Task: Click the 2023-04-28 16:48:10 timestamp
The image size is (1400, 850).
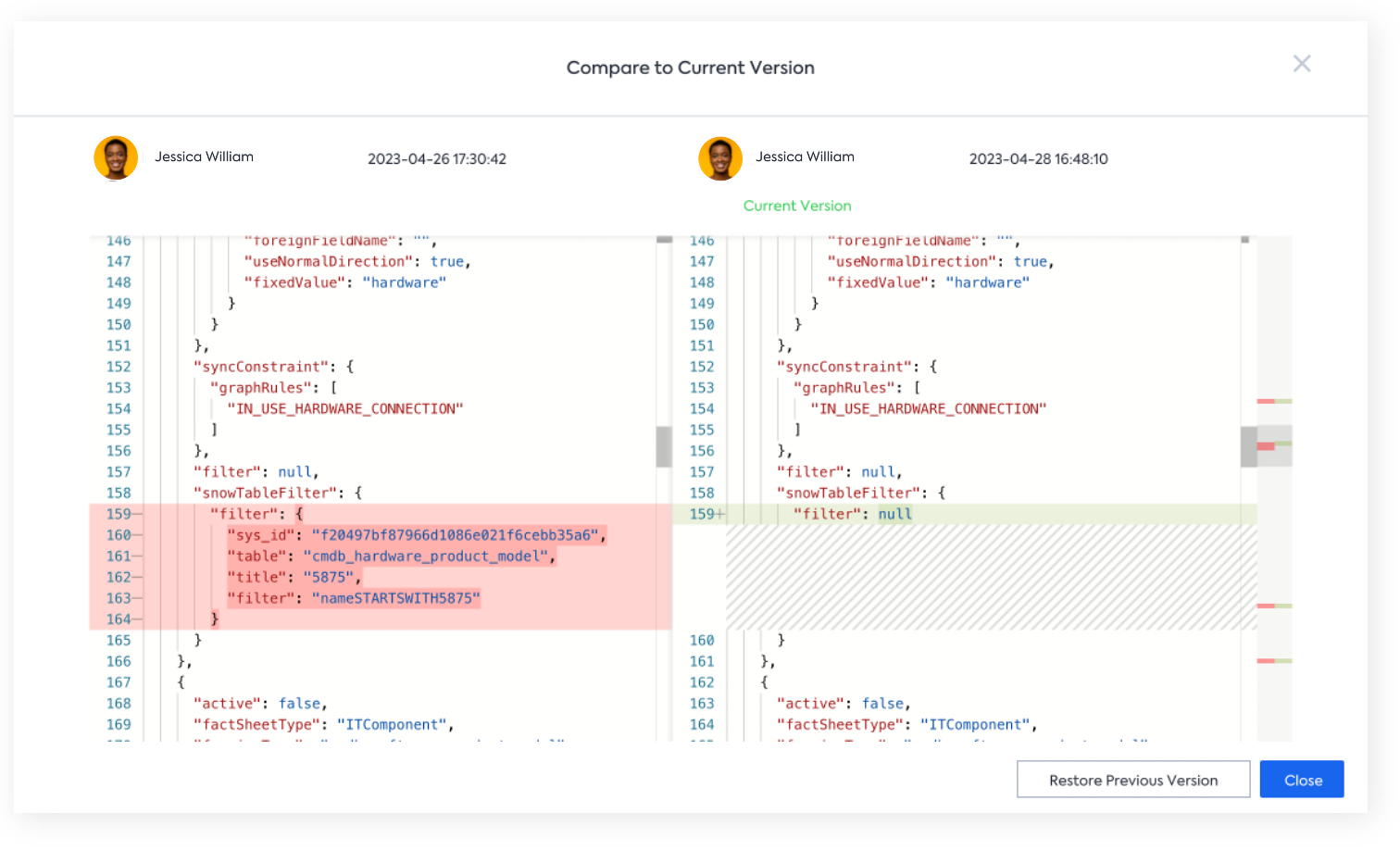Action: [x=1038, y=159]
